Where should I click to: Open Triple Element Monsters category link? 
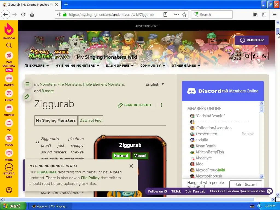click(x=103, y=84)
